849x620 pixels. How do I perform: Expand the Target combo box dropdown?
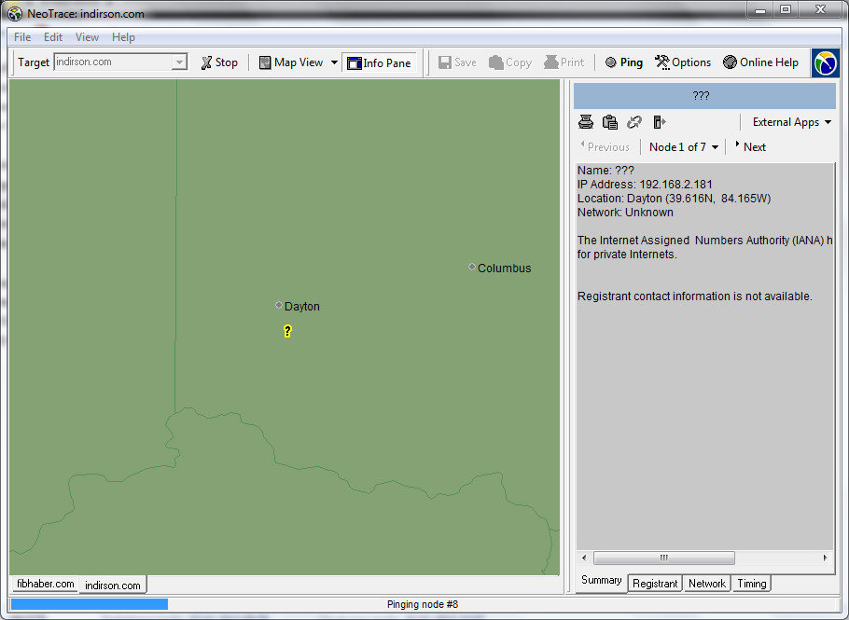coord(179,62)
